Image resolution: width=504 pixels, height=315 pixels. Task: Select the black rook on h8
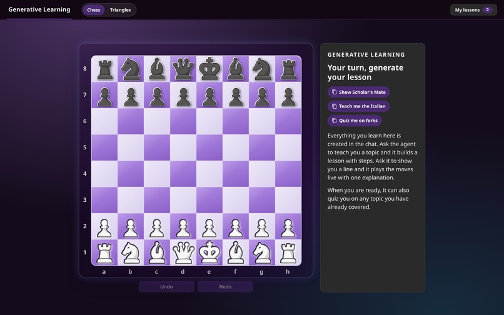(x=288, y=69)
